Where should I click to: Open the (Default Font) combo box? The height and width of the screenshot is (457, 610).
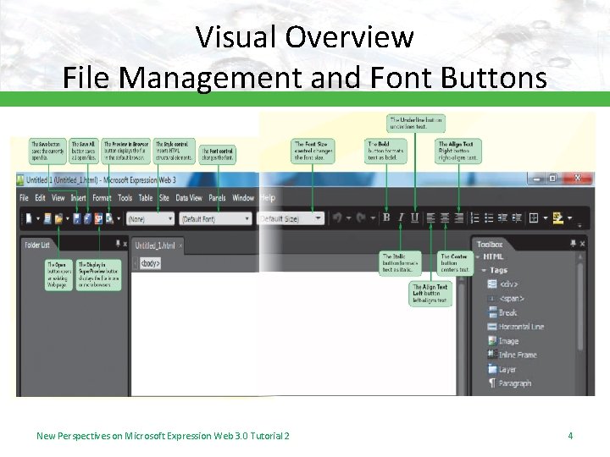coord(215,219)
